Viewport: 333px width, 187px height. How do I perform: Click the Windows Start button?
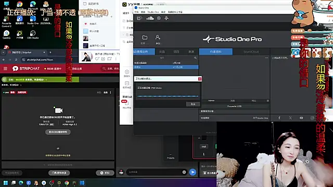coord(6,183)
